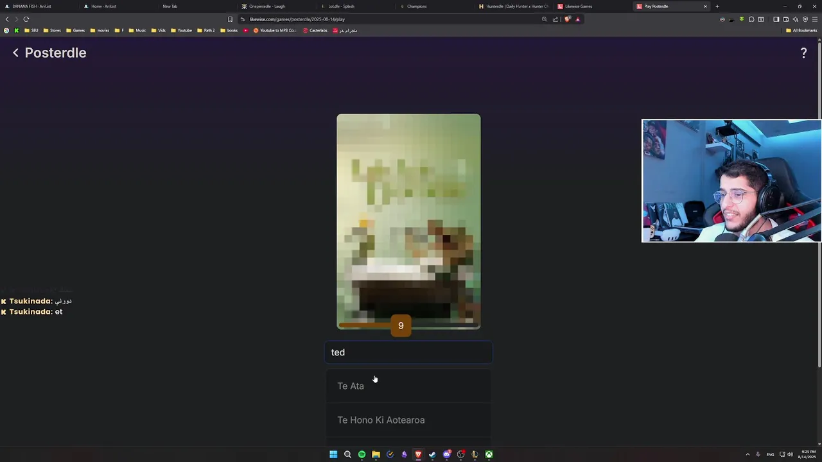This screenshot has width=822, height=462.
Task: Open File Explorer from the taskbar
Action: pyautogui.click(x=376, y=454)
